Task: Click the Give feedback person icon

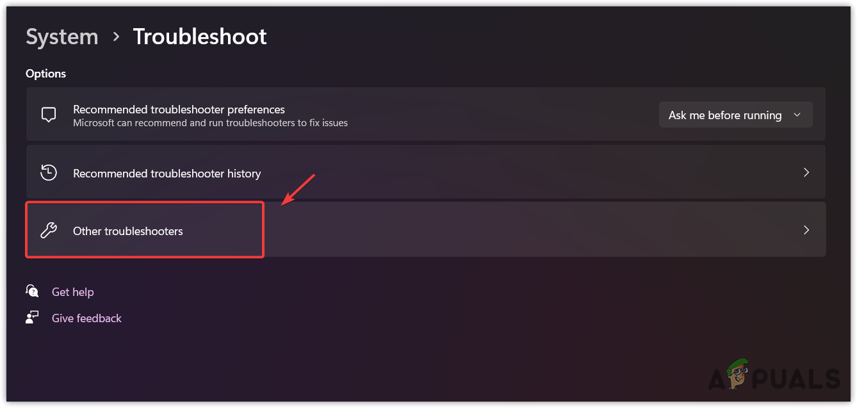Action: [x=32, y=318]
